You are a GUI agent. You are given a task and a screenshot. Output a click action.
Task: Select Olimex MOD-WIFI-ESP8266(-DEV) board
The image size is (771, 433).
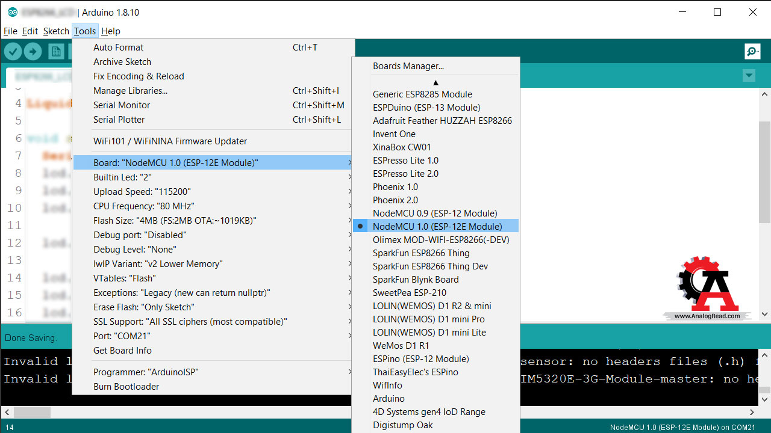435,239
